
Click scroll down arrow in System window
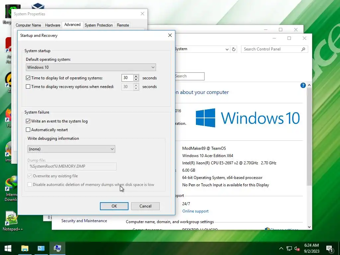[x=309, y=227]
